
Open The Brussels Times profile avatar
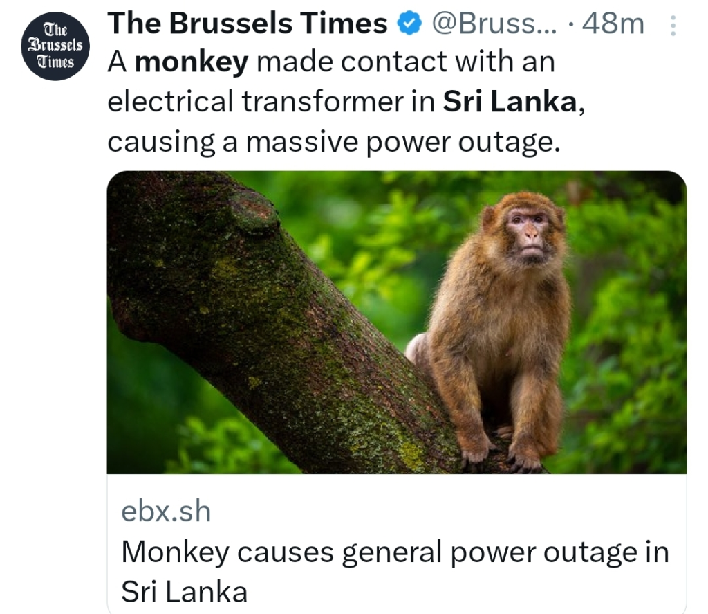click(54, 46)
